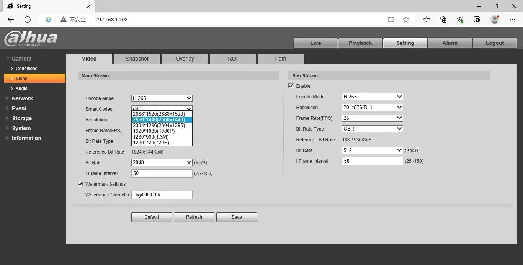Viewport: 523px width, 265px height.
Task: Toggle Watermark Settings checkbox
Action: pyautogui.click(x=80, y=184)
